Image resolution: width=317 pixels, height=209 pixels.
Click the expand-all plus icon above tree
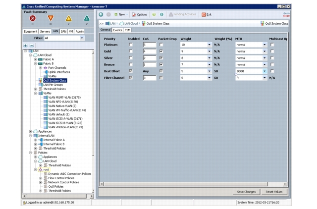25,46
